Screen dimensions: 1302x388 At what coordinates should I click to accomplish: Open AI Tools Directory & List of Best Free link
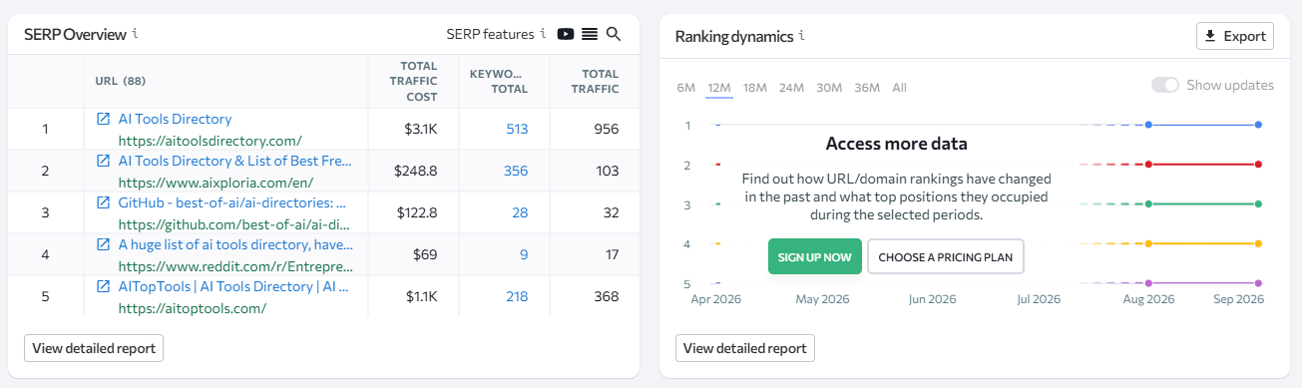(234, 161)
